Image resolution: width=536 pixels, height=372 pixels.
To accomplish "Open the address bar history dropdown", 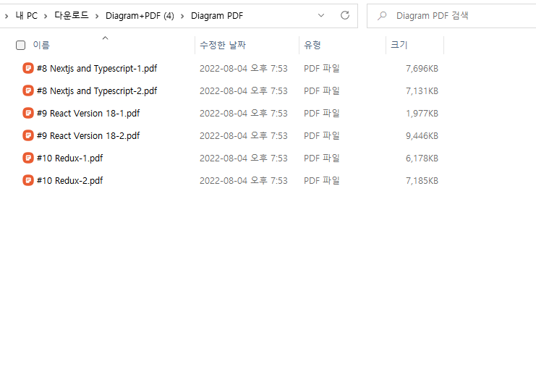I will click(321, 15).
